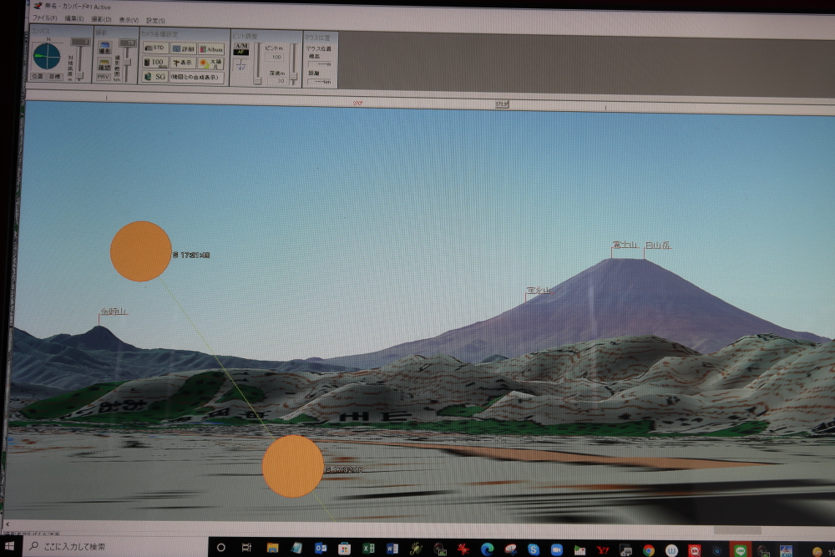Click the compass dial in the コンパス panel

[x=47, y=56]
